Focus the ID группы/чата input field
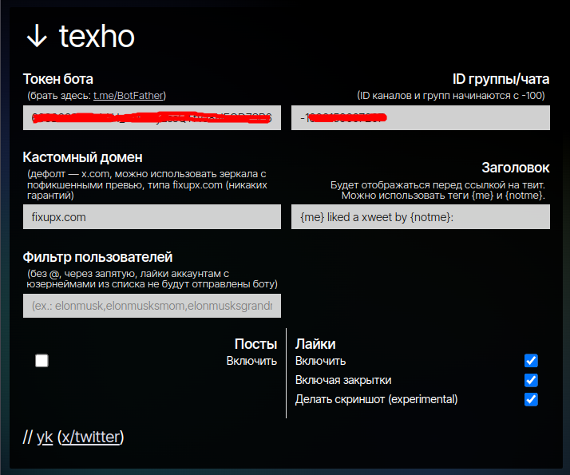 [420, 117]
